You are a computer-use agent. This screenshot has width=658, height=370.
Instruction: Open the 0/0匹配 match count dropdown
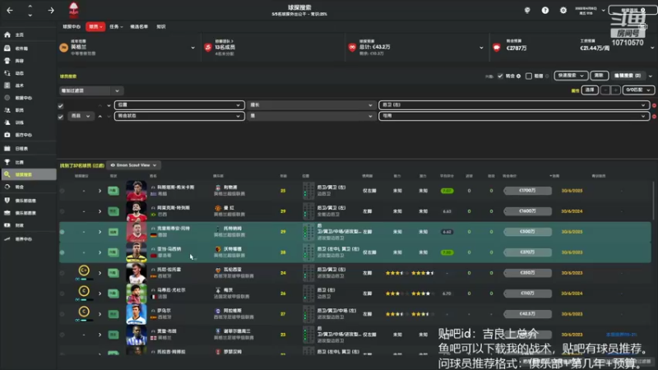638,90
